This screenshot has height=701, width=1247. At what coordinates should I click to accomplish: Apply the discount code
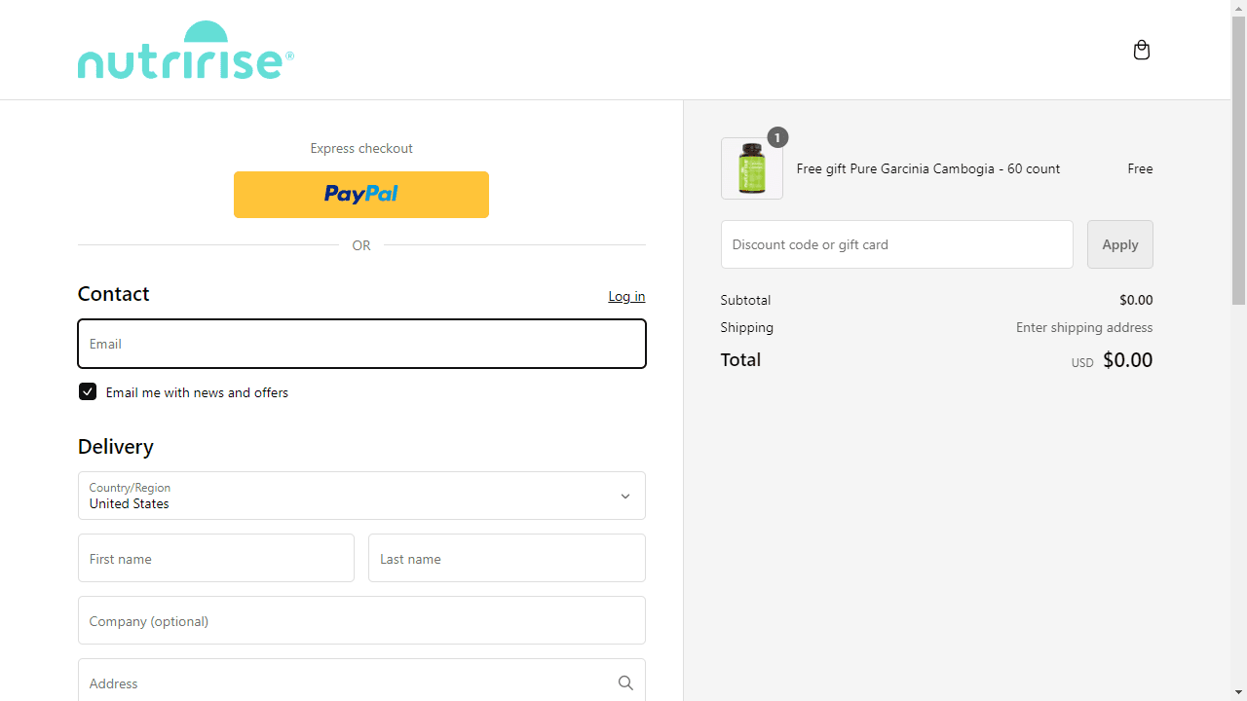[1120, 244]
